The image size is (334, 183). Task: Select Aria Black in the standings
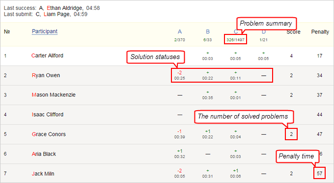(x=44, y=154)
